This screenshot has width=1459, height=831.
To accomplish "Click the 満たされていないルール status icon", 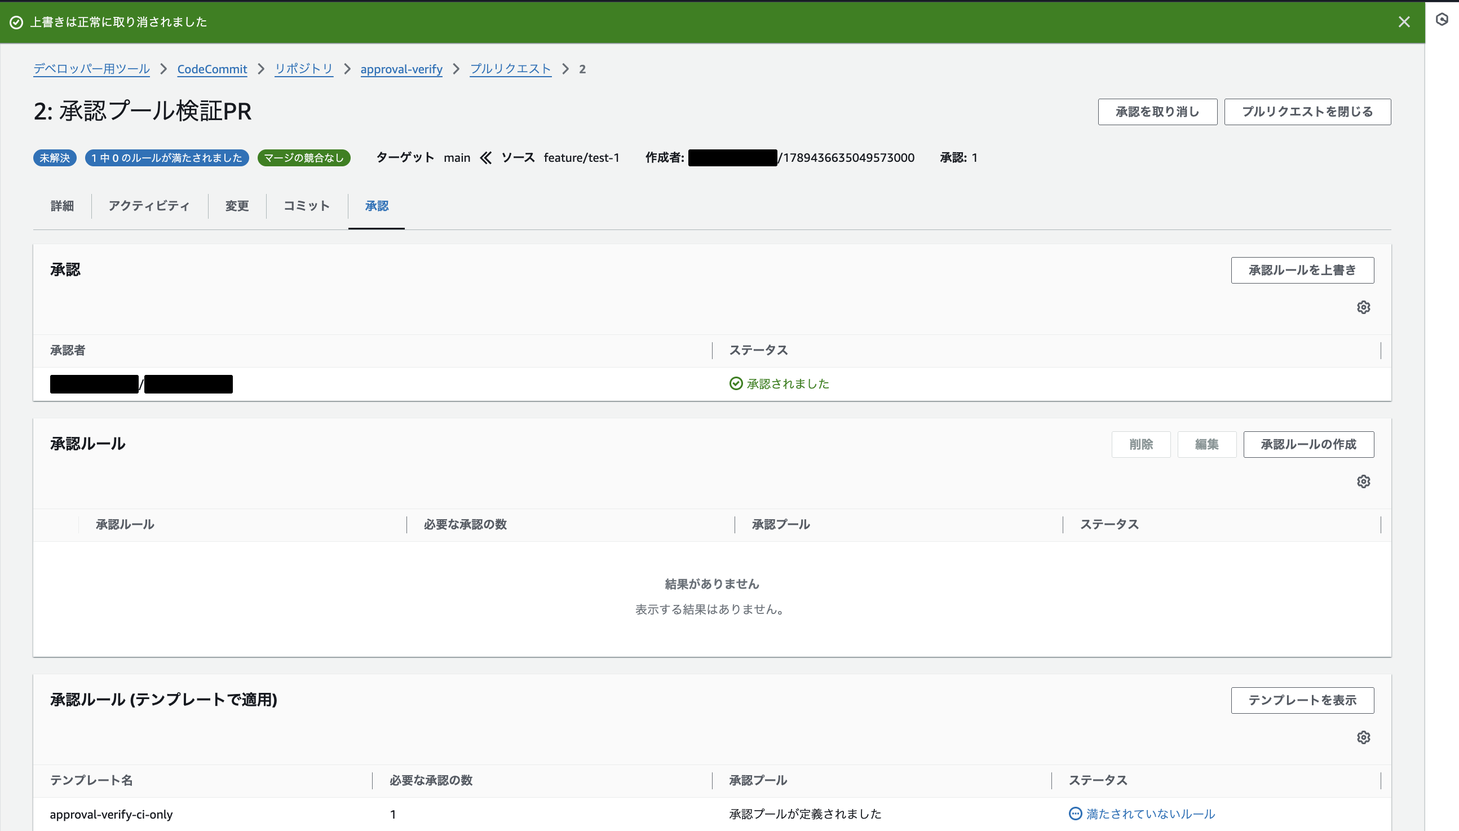I will click(1075, 814).
